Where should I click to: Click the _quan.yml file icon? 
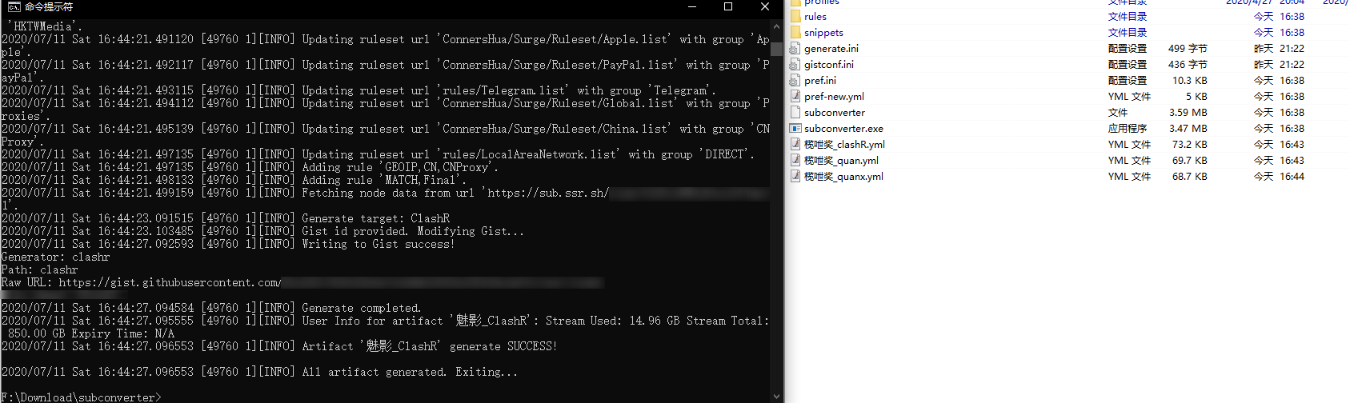pos(795,160)
